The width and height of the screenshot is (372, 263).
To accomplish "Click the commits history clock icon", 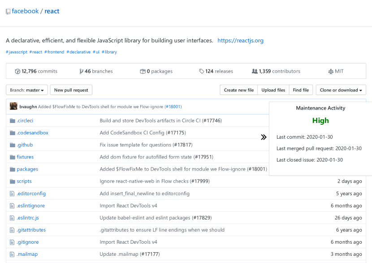I will (17, 71).
